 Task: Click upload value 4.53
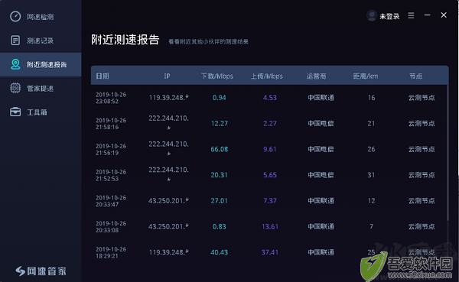coord(269,98)
